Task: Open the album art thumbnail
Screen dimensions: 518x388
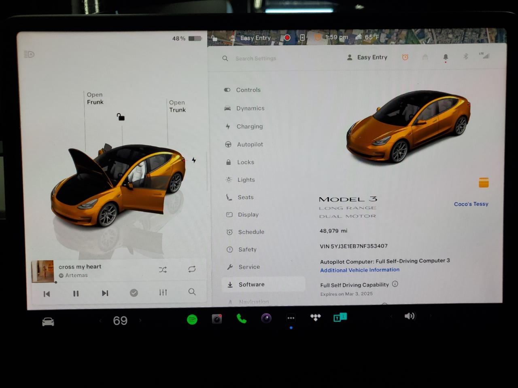Action: coord(42,271)
